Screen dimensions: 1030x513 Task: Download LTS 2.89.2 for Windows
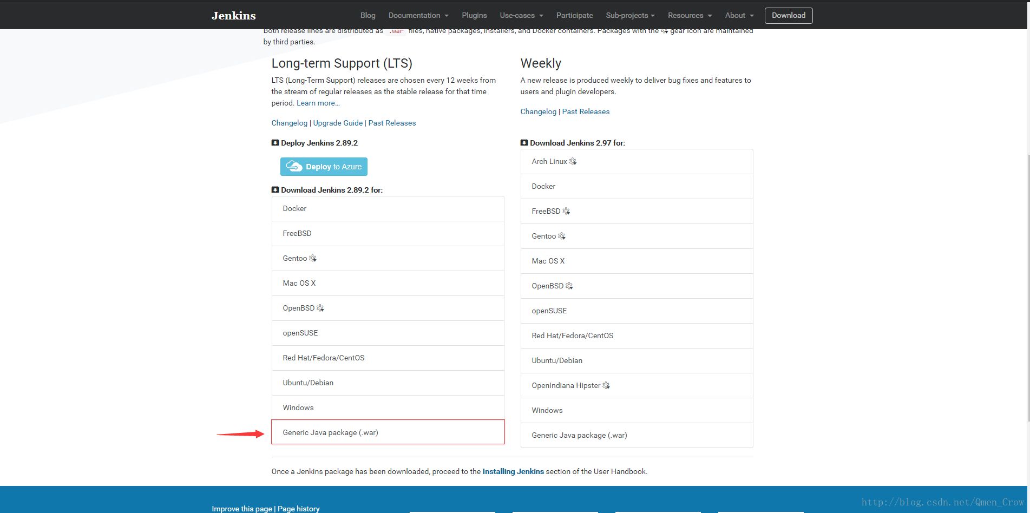pos(388,407)
